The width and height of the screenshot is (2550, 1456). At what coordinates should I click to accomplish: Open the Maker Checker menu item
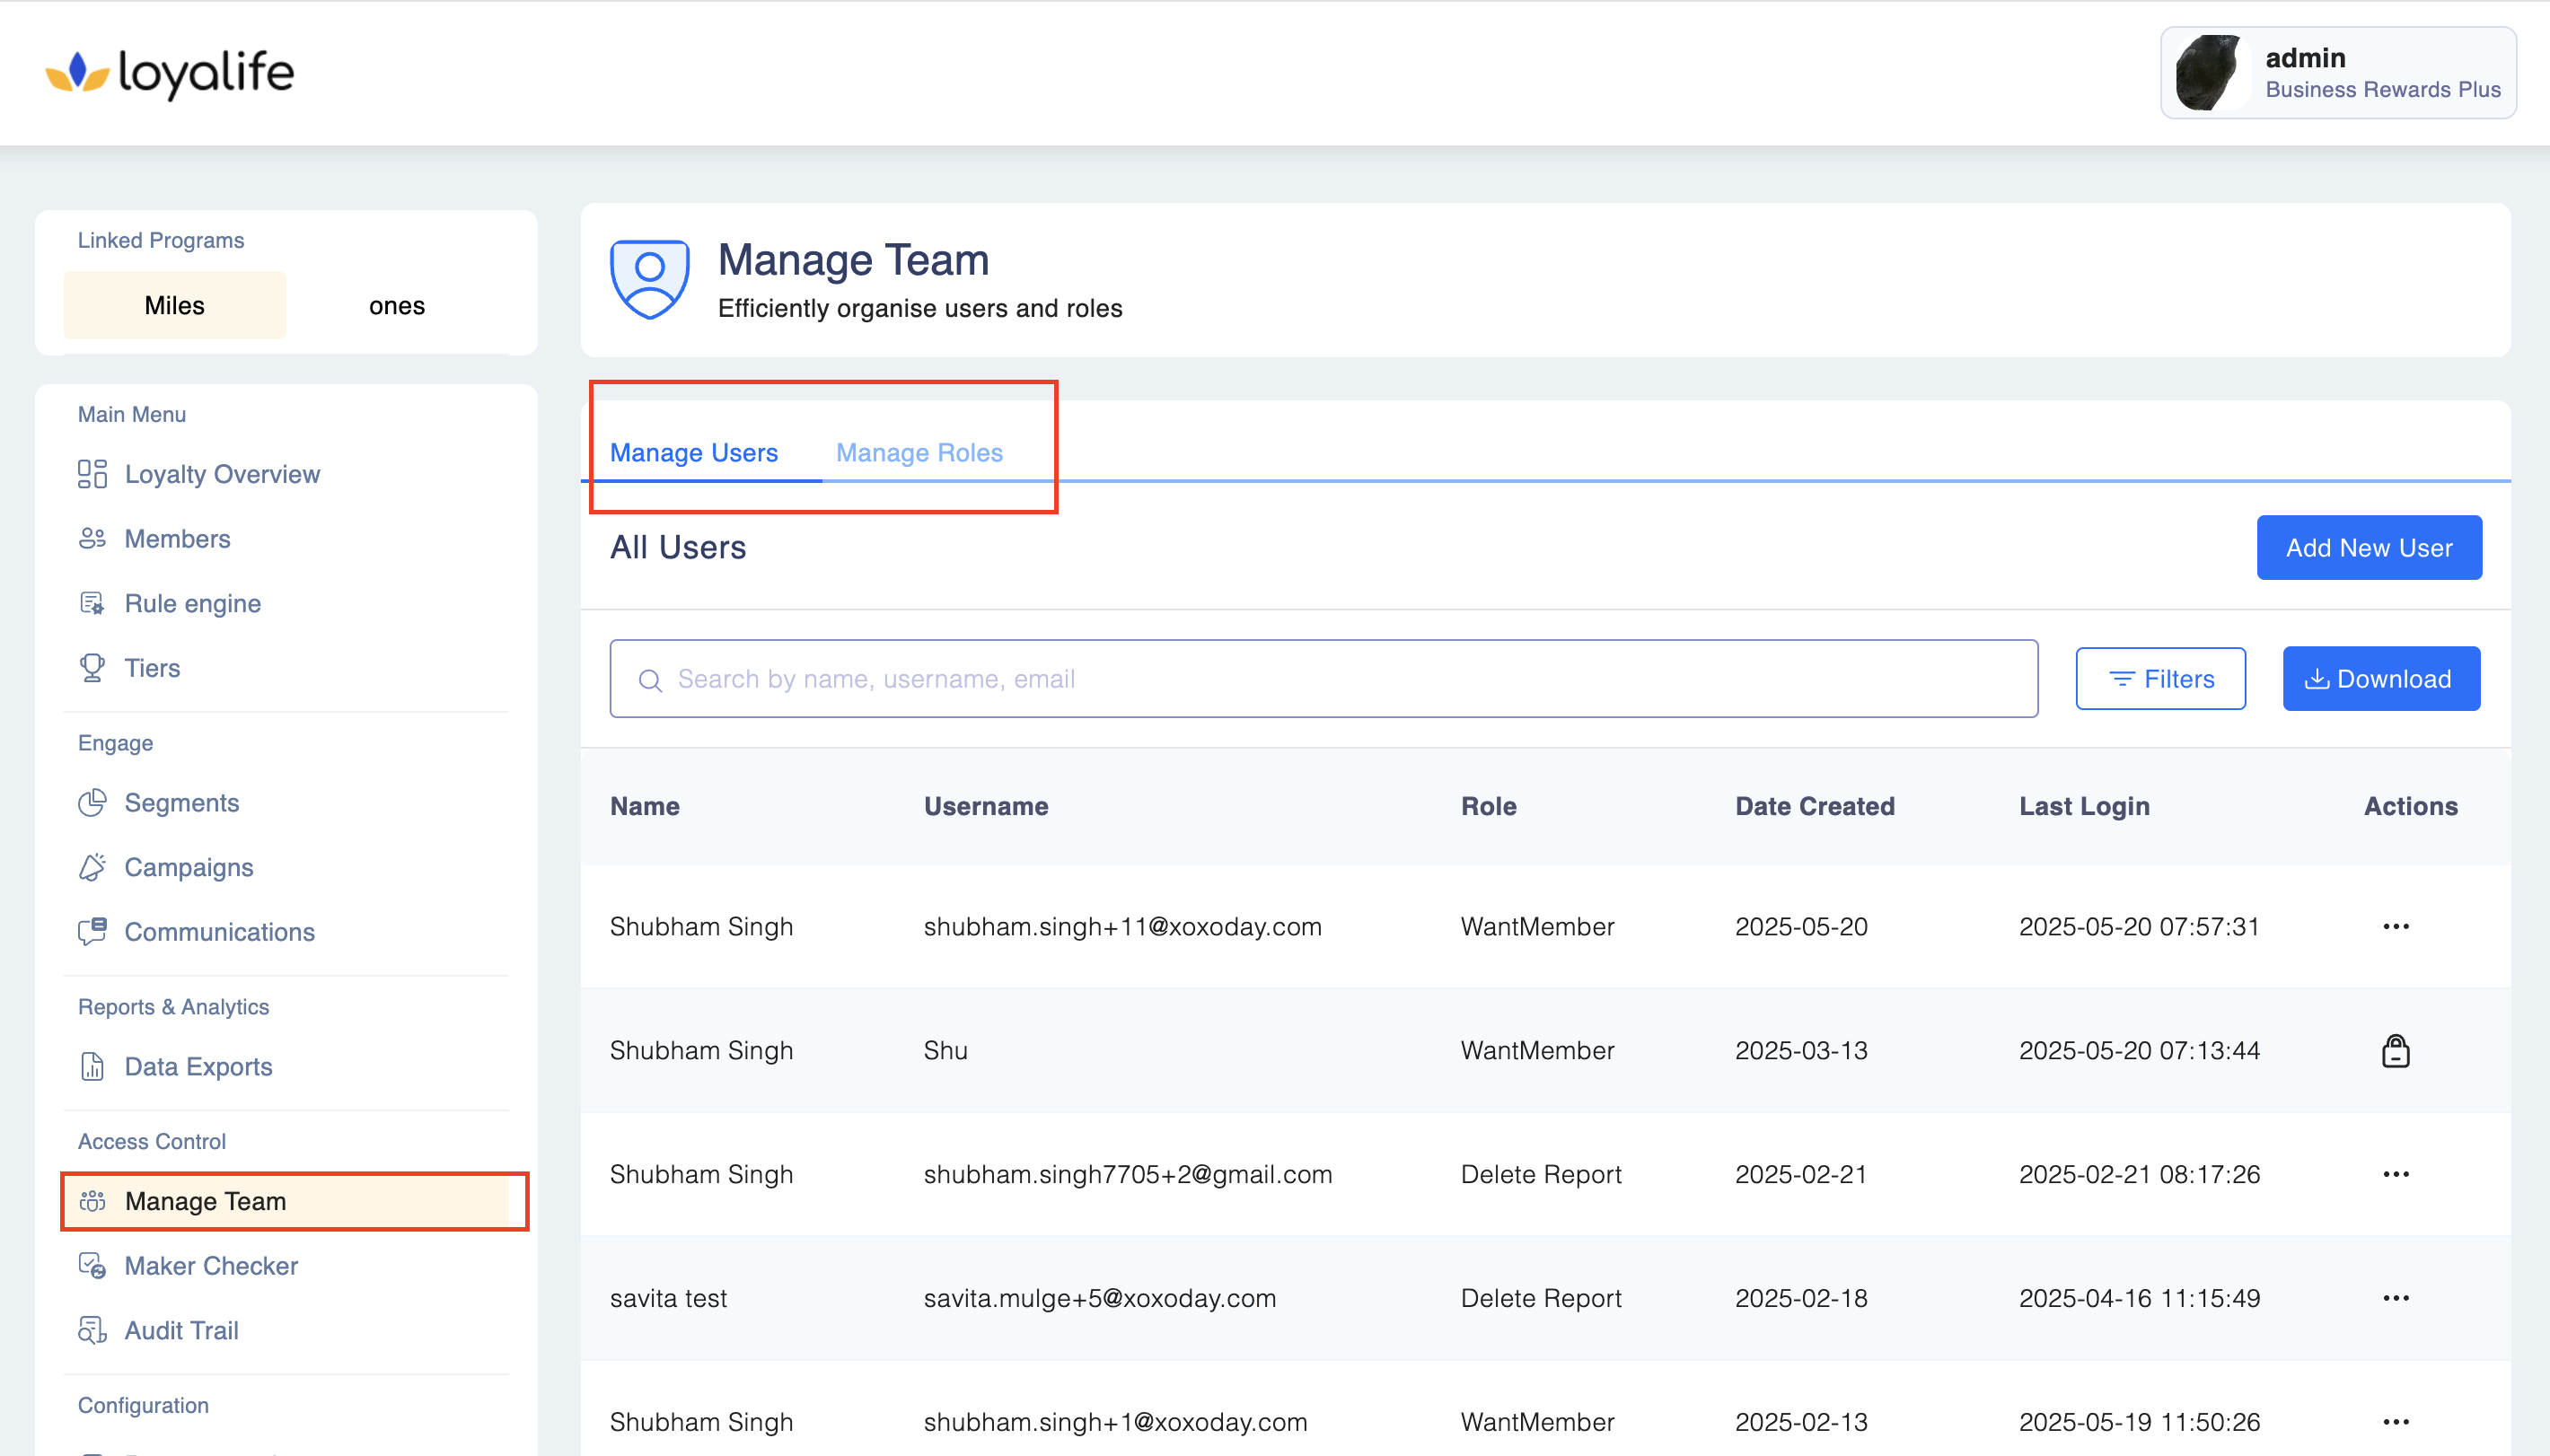pyautogui.click(x=210, y=1266)
